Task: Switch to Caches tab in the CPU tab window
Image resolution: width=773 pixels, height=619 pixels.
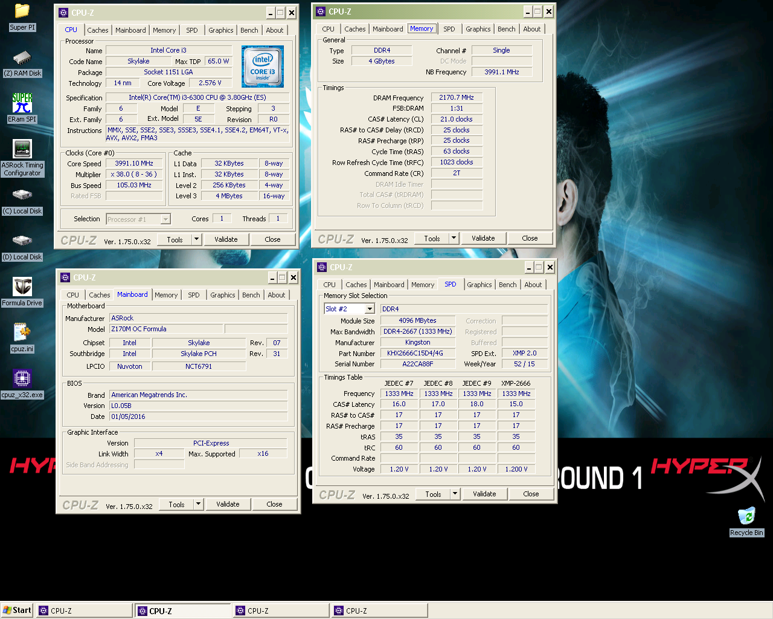Action: click(98, 30)
